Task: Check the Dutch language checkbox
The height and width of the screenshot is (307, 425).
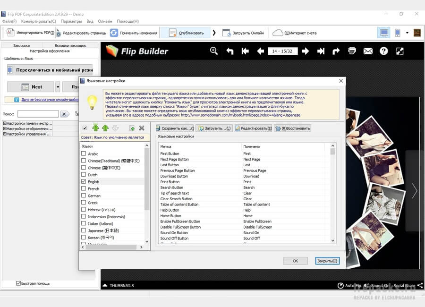Action: 84,174
